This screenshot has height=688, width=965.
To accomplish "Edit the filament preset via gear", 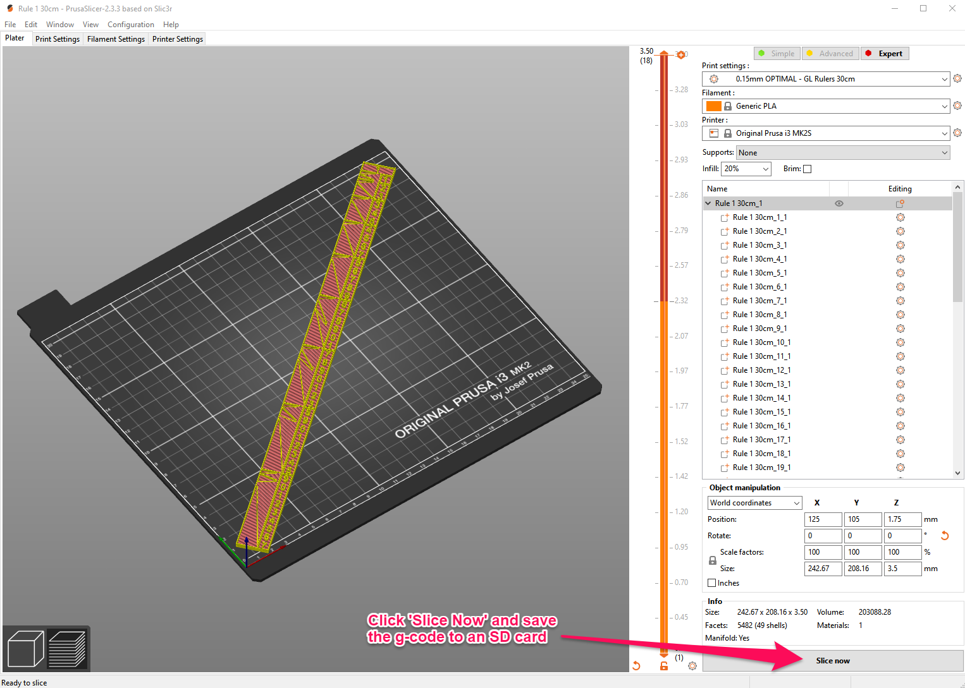I will point(957,106).
